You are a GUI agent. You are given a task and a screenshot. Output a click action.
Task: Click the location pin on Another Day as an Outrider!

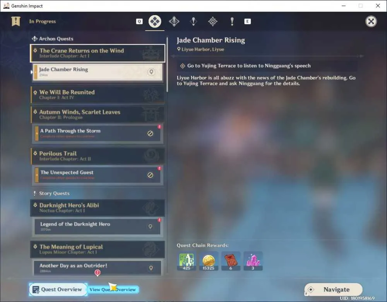[x=151, y=268]
